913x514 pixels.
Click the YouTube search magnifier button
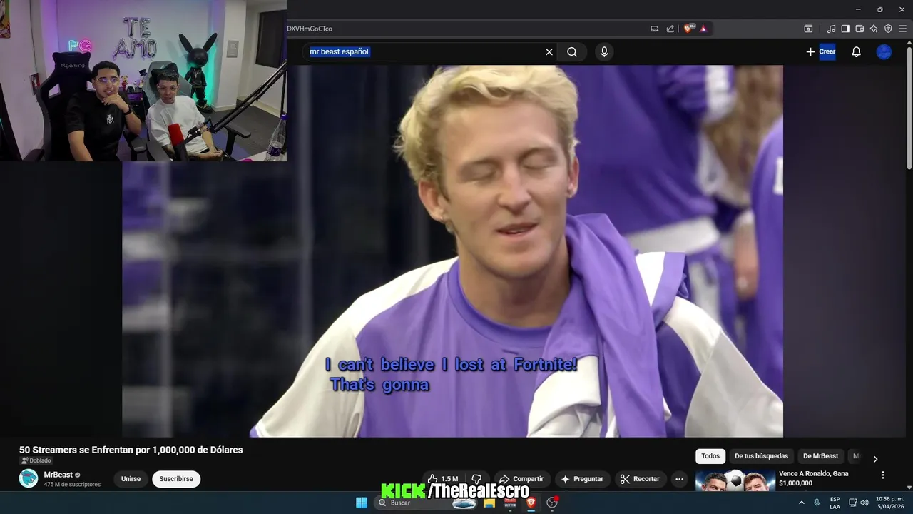[x=572, y=52]
